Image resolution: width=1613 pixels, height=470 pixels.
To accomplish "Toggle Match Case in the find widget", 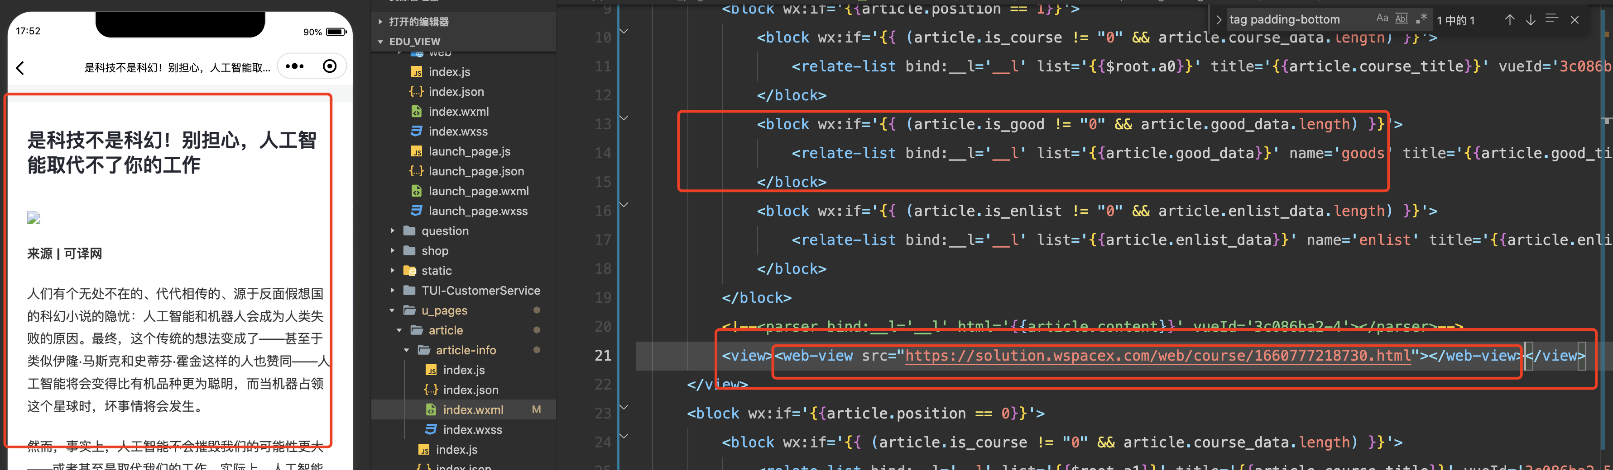I will [1382, 19].
